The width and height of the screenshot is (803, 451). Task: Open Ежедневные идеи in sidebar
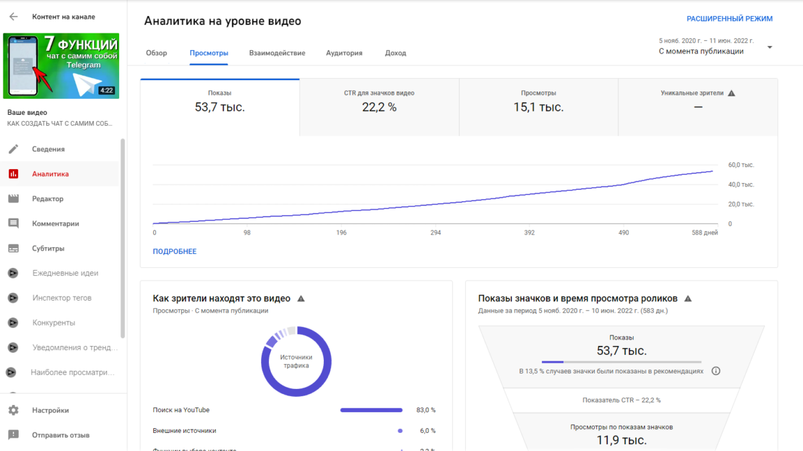click(65, 273)
